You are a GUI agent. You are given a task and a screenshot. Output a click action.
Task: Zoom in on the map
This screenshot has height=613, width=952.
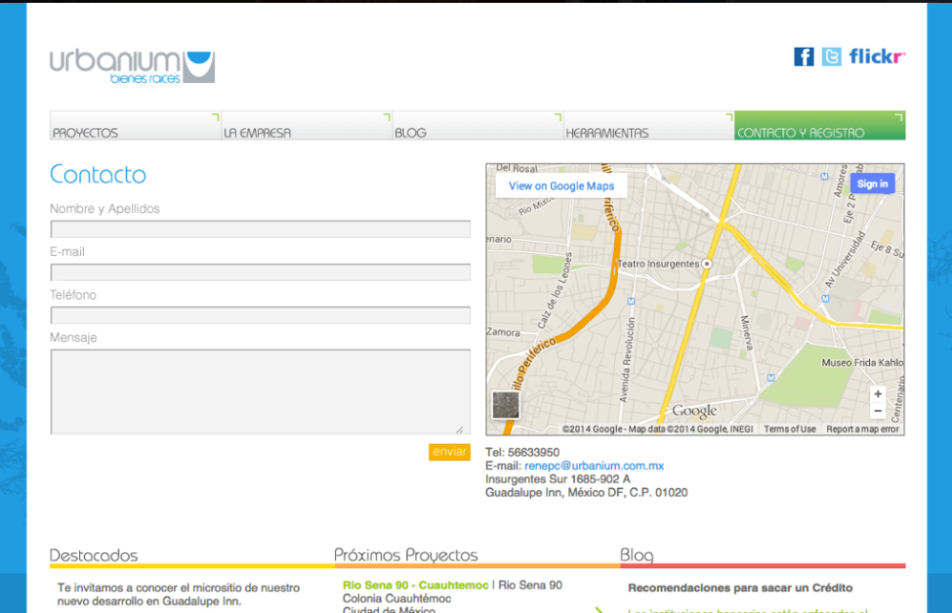click(x=878, y=394)
